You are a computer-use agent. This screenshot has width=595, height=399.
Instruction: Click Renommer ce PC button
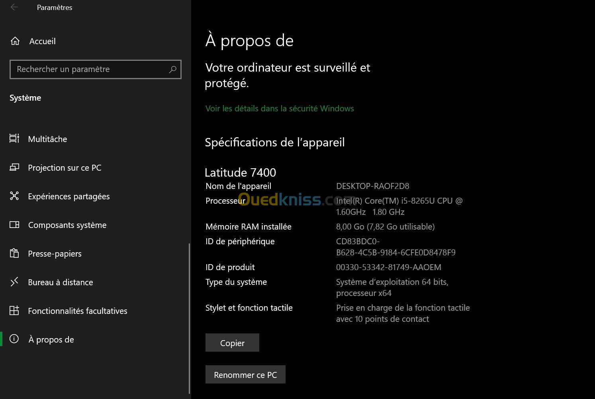245,374
